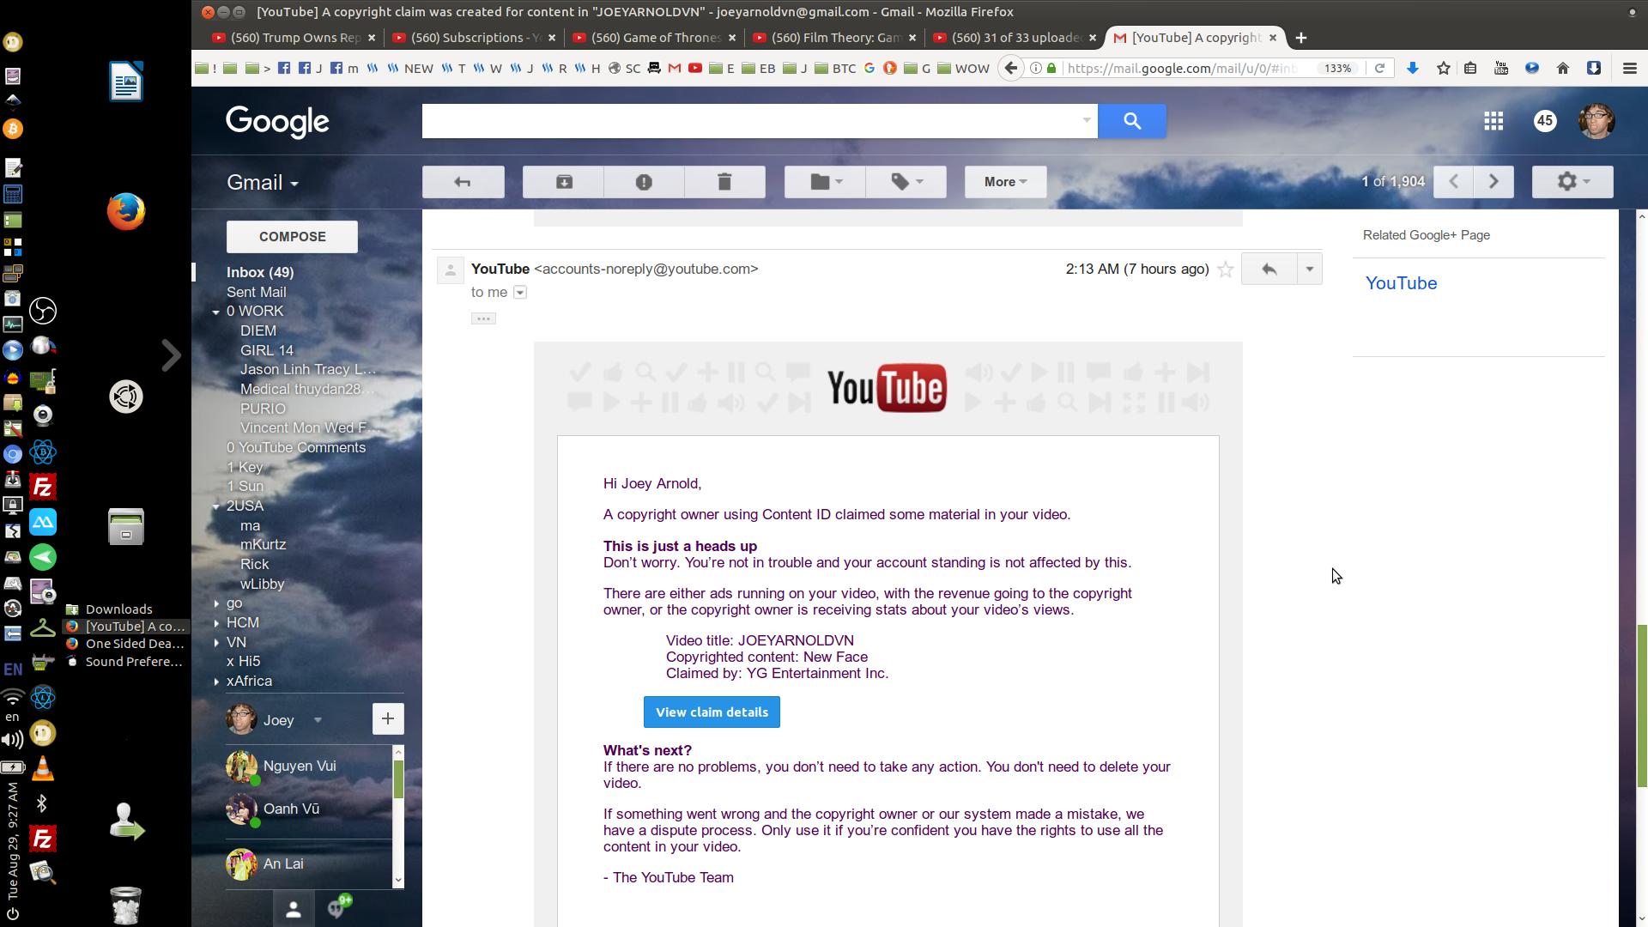Open the Sent Mail folder
This screenshot has width=1648, height=927.
[256, 292]
